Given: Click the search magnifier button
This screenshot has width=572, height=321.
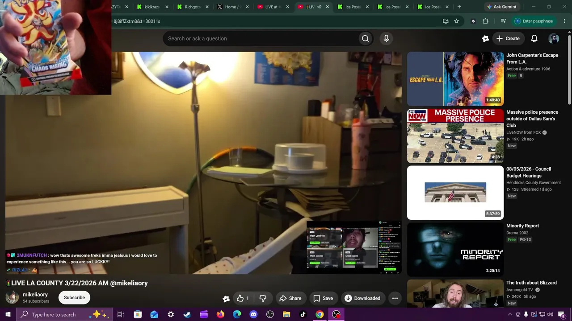Looking at the screenshot, I should point(365,38).
